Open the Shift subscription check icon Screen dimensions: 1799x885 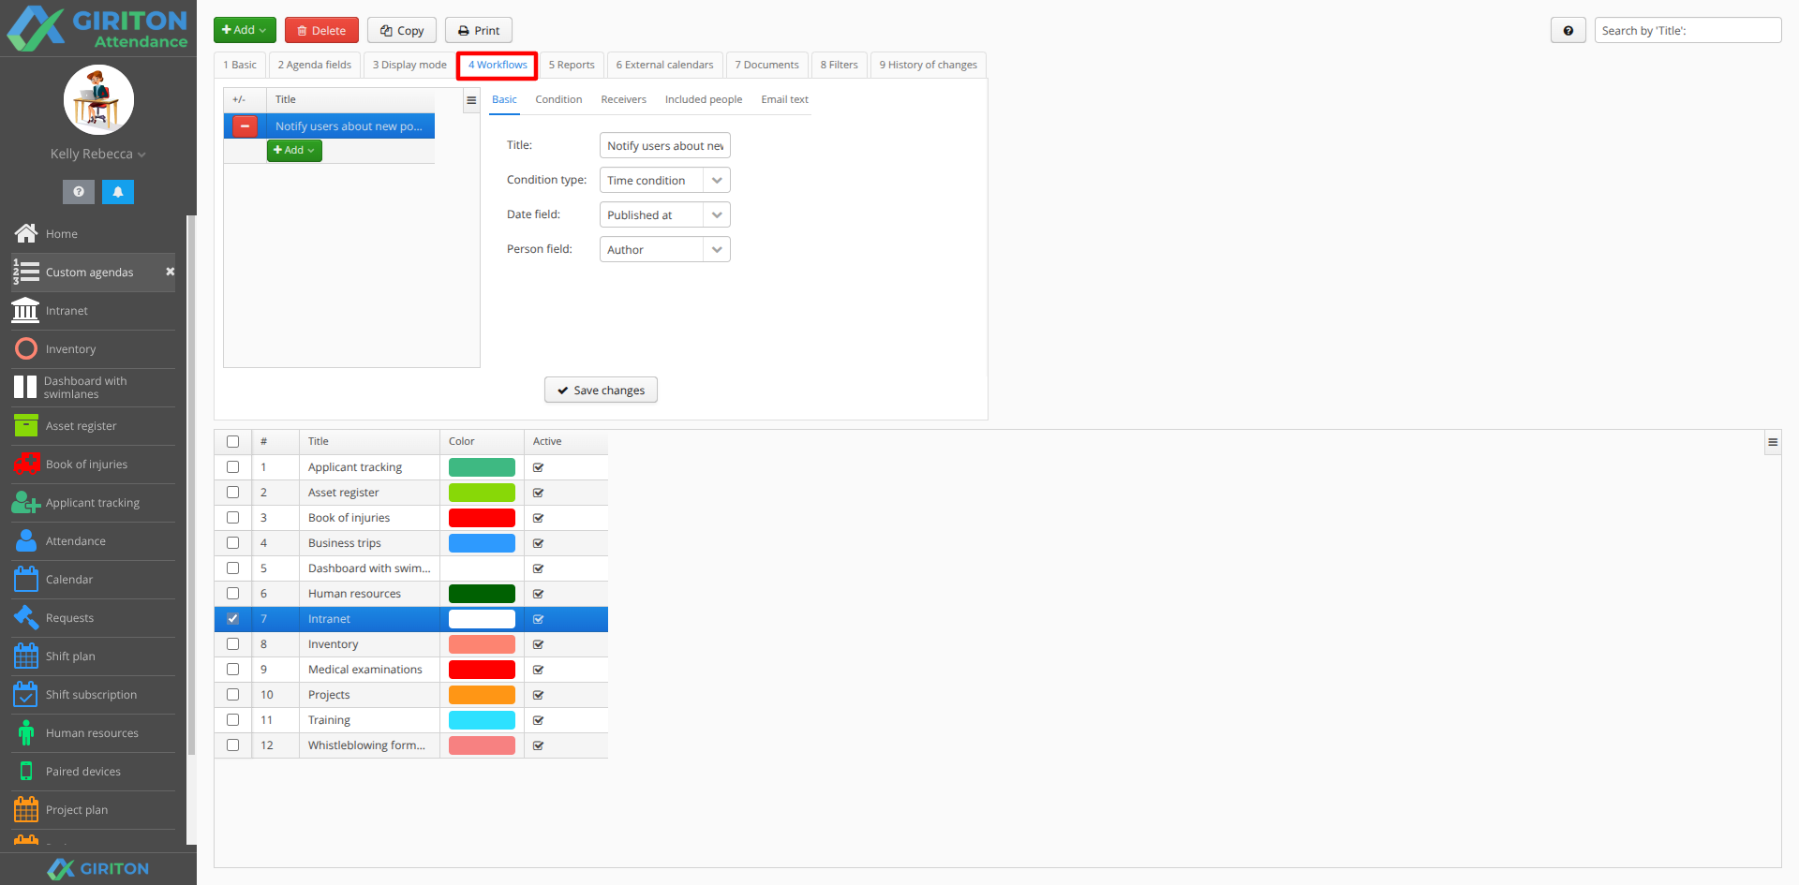click(x=26, y=694)
